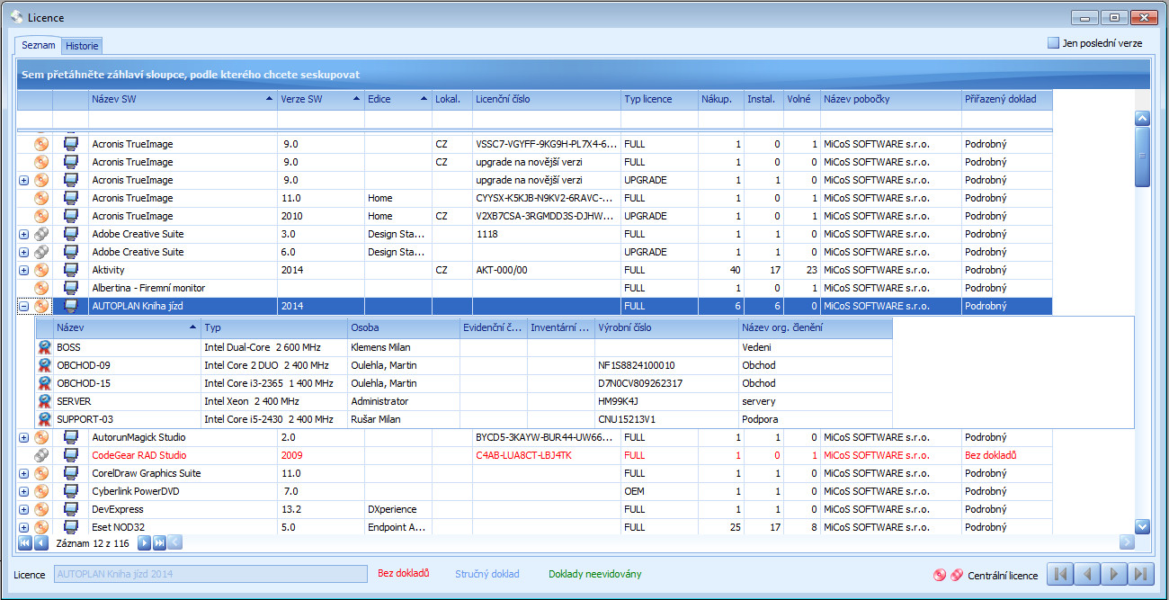Click the disc icon in the CorelDraw Graphics Suite row
This screenshot has width=1169, height=600.
(41, 473)
